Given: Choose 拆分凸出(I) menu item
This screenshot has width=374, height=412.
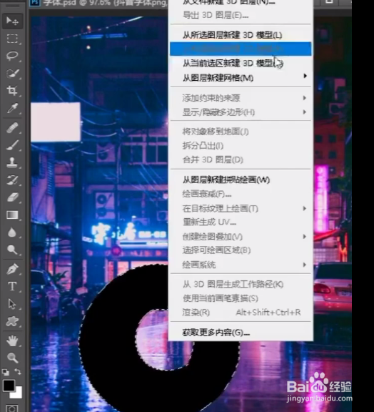Looking at the screenshot, I should tap(241, 146).
